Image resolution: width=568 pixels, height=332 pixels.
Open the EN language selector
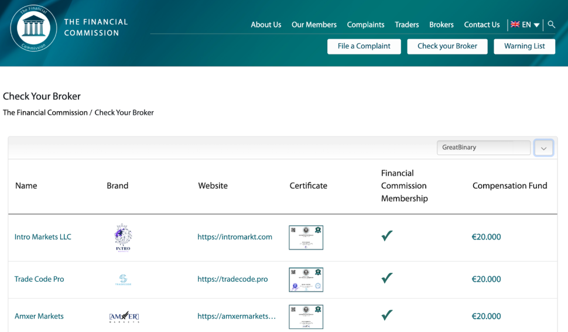(x=525, y=25)
